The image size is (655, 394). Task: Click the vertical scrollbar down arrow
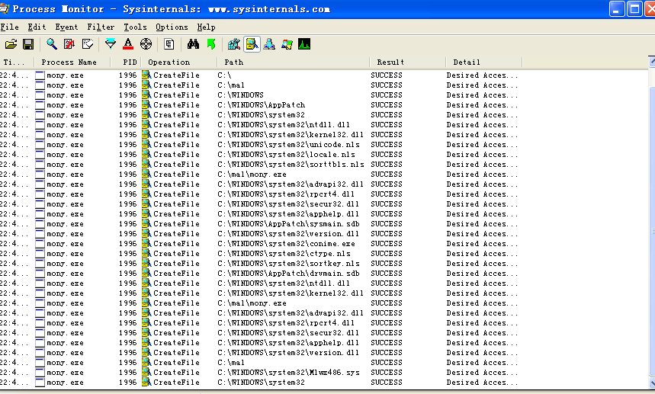(x=652, y=383)
